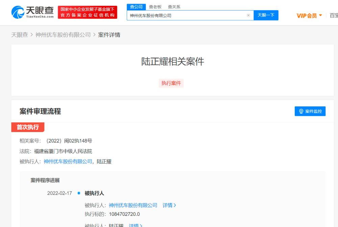Screen dimensions: 338x227
Task: Click the red 国家中小企业发展子基金旗下 banner
Action: tap(88, 12)
